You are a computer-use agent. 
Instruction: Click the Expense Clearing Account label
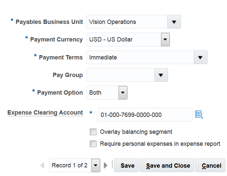click(45, 113)
